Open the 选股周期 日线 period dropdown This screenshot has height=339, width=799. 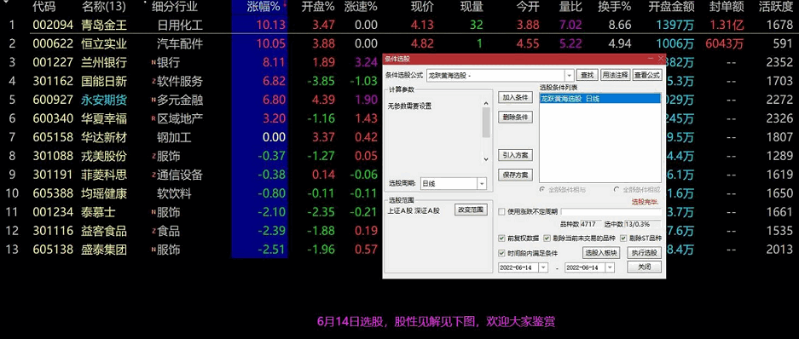(x=482, y=183)
